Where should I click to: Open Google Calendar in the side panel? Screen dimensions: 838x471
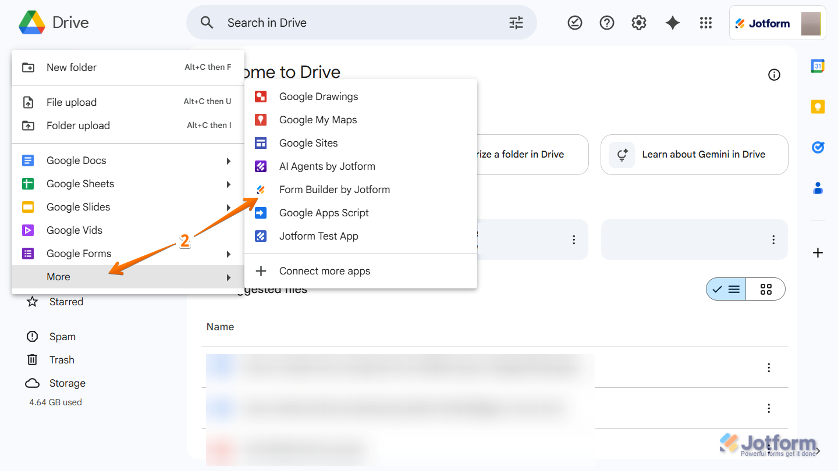pos(818,66)
